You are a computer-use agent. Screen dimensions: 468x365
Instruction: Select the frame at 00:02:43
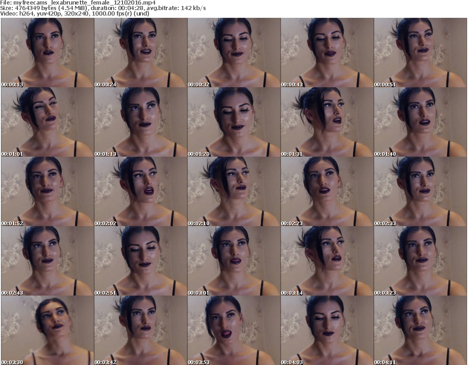click(47, 261)
